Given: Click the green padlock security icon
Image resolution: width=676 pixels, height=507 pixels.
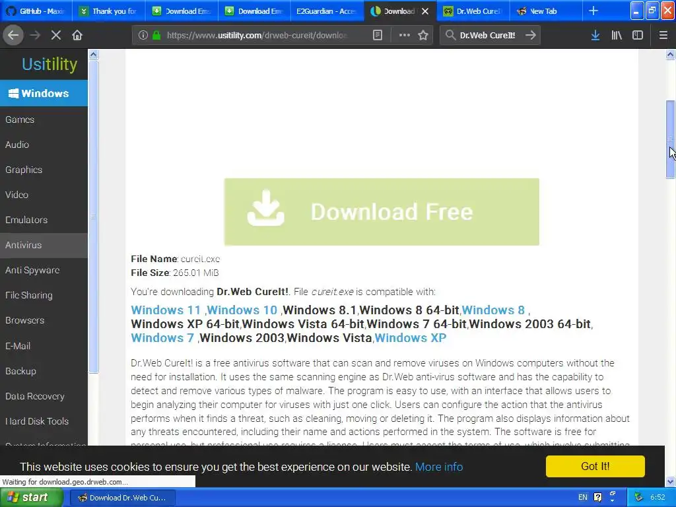Looking at the screenshot, I should (x=156, y=36).
